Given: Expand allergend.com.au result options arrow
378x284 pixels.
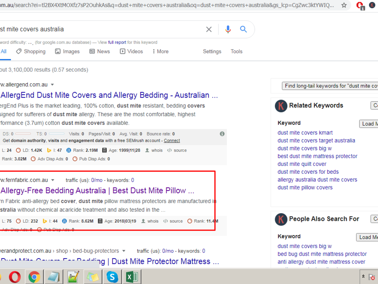Looking at the screenshot, I should [x=52, y=85].
